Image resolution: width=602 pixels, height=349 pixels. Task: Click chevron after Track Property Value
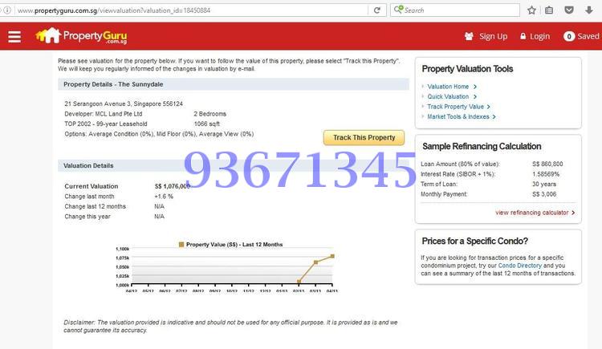[488, 107]
